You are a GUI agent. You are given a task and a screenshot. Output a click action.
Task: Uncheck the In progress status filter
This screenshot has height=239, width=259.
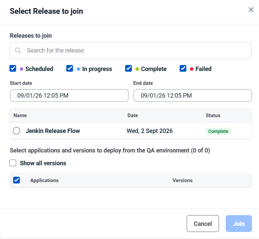70,68
